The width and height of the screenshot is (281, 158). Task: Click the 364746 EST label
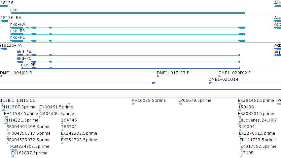coord(69,120)
